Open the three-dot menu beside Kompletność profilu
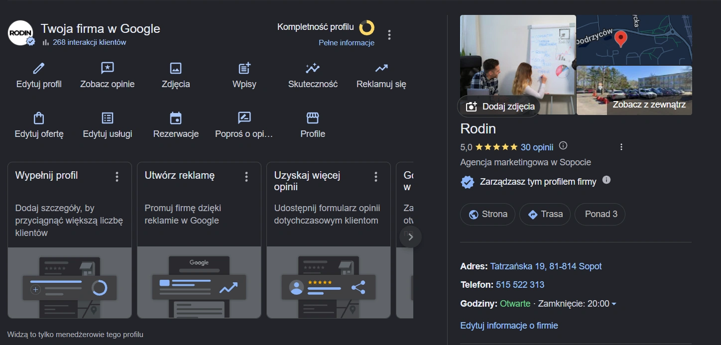Screen dimensions: 721x345 tap(389, 35)
